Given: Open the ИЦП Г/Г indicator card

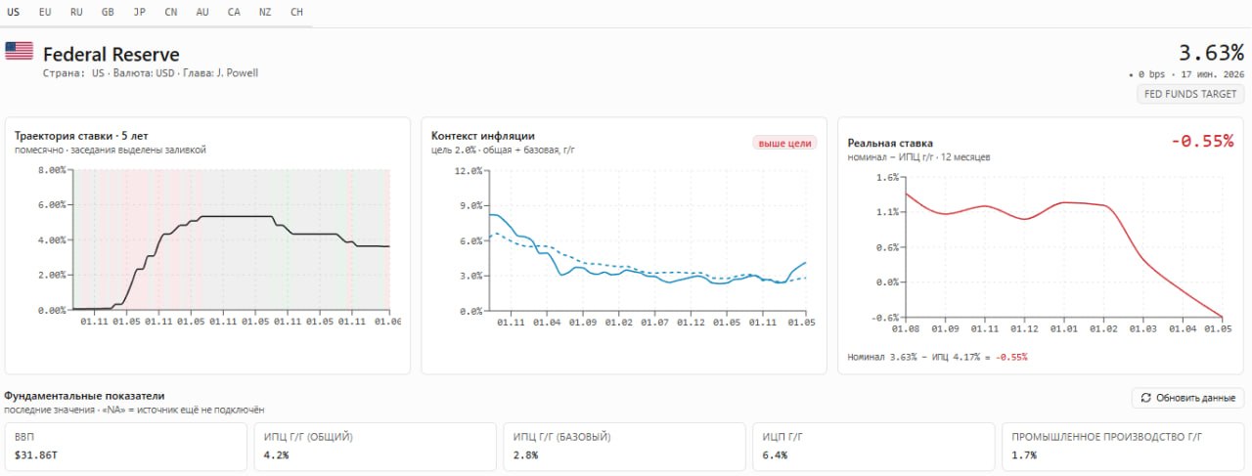Looking at the screenshot, I should (x=873, y=447).
